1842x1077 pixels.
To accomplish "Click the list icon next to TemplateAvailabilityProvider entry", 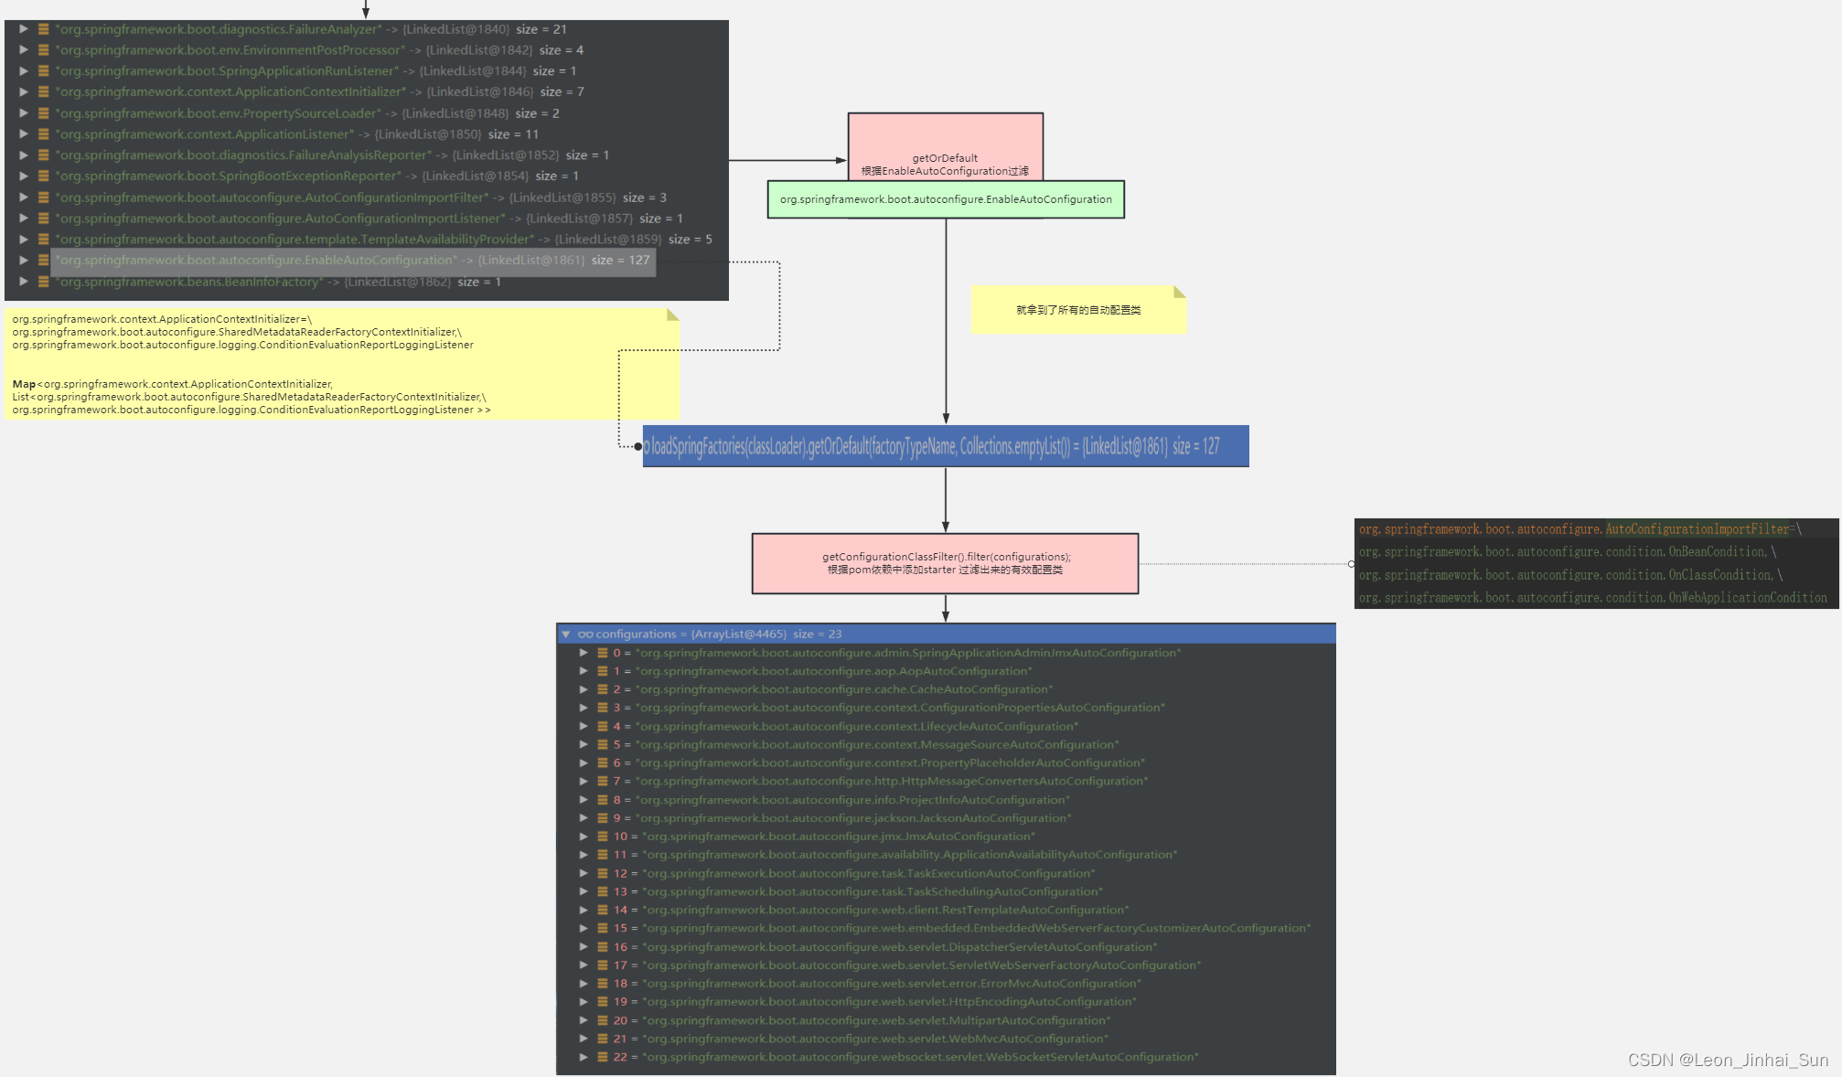I will (x=42, y=239).
